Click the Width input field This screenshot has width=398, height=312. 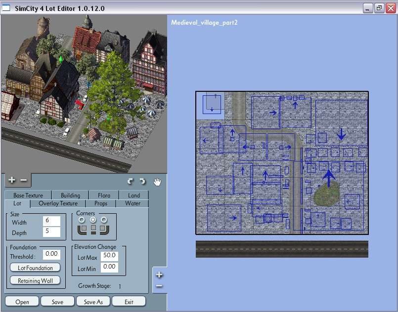point(51,221)
